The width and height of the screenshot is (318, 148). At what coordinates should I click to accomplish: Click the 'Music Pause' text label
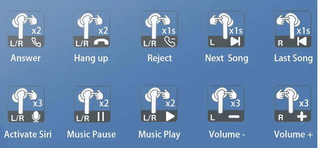pos(91,135)
